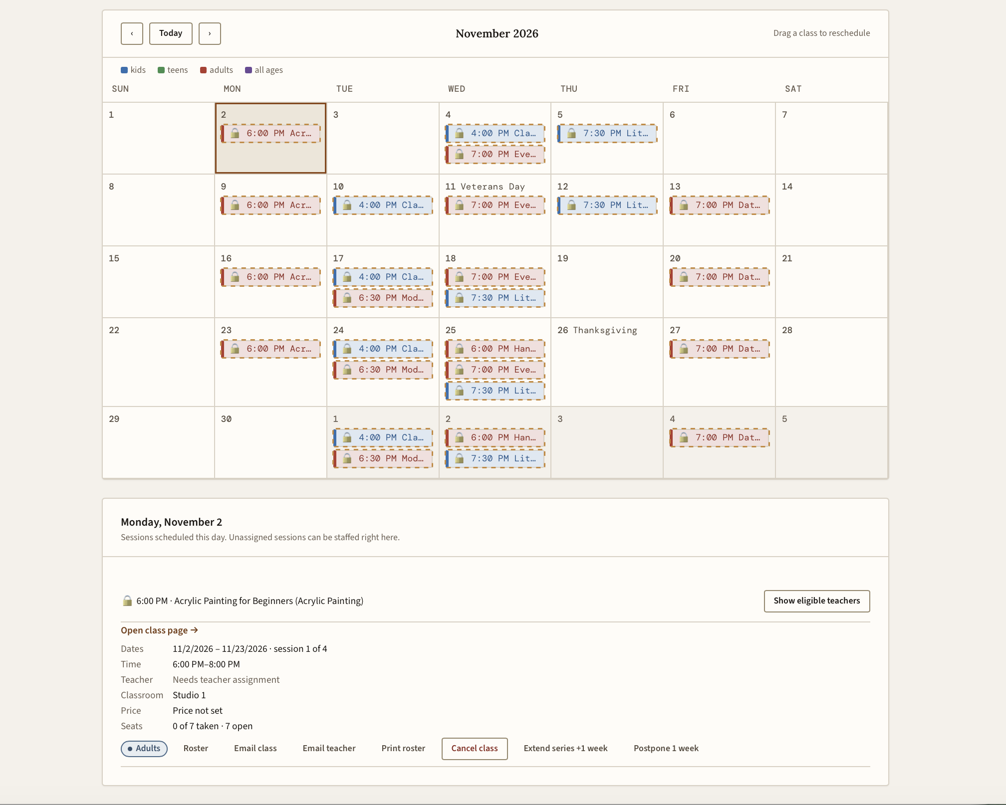Screen dimensions: 1006x805
Task: Click the adults legend color swatch
Action: [x=204, y=70]
